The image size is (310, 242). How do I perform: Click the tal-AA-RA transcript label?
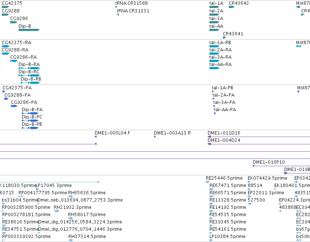(220, 64)
